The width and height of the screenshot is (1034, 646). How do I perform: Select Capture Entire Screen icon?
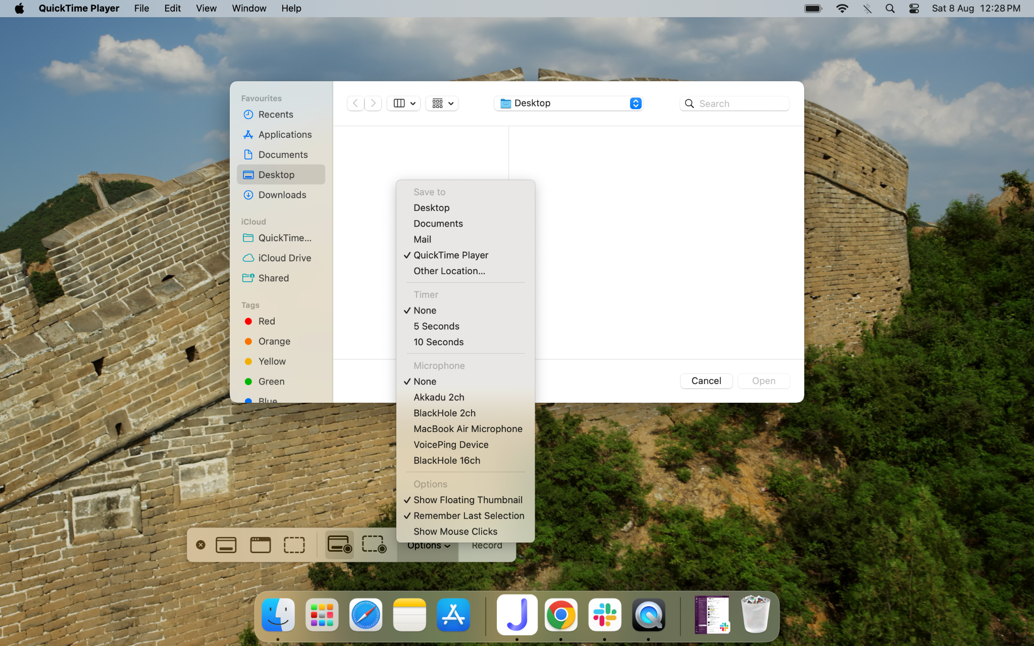[226, 545]
